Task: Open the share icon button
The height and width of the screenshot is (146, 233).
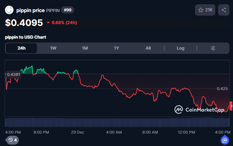Action: (x=224, y=10)
